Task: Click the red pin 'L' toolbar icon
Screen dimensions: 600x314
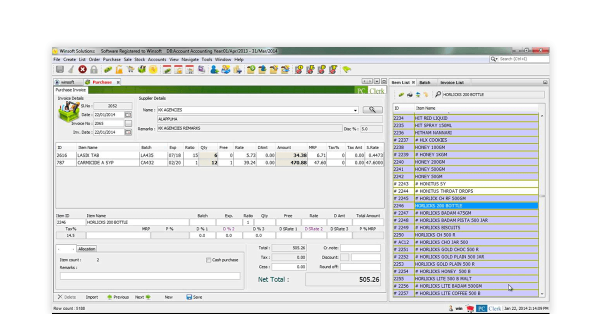Action: click(x=310, y=69)
